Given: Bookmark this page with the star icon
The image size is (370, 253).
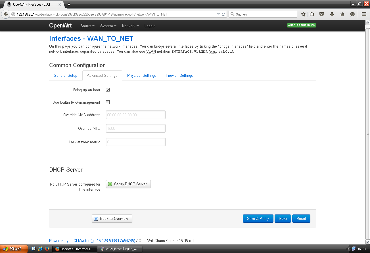Looking at the screenshot, I should pos(303,14).
